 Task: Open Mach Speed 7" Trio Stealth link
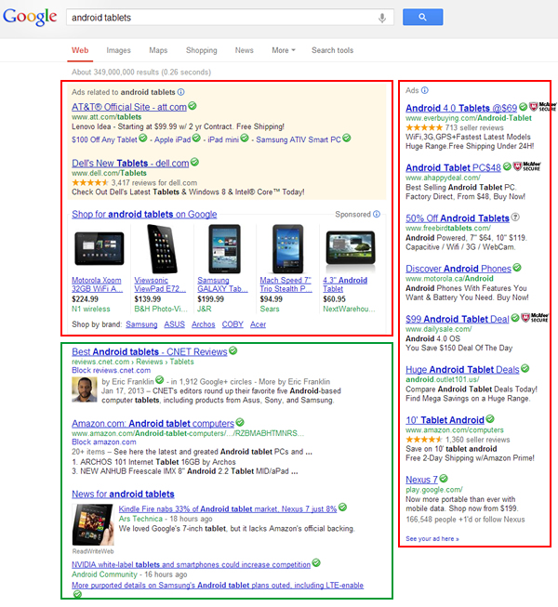pos(286,284)
